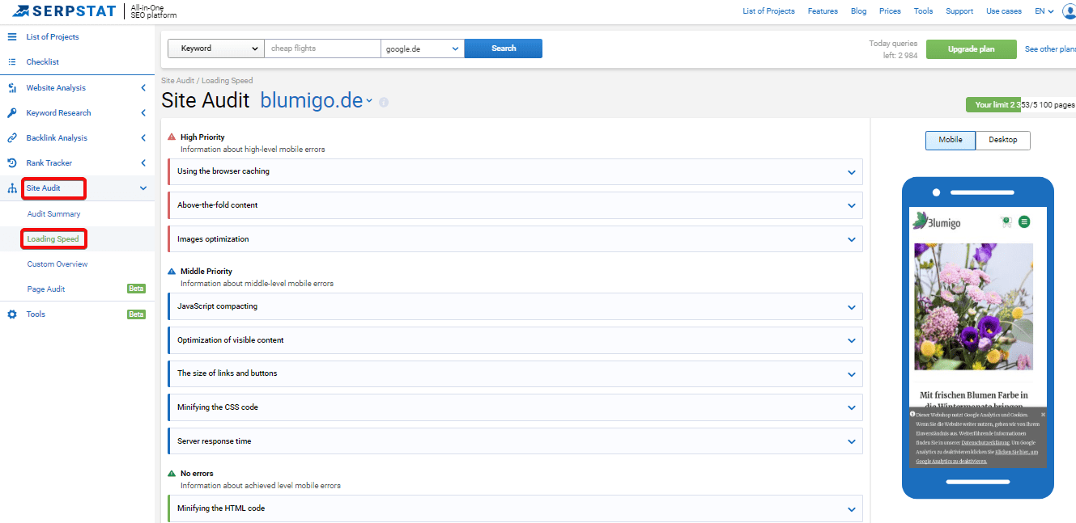The image size is (1076, 523).
Task: Click the Tools gear icon in sidebar
Action: coord(12,314)
